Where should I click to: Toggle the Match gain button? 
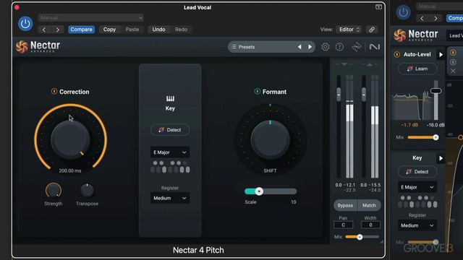pos(369,205)
